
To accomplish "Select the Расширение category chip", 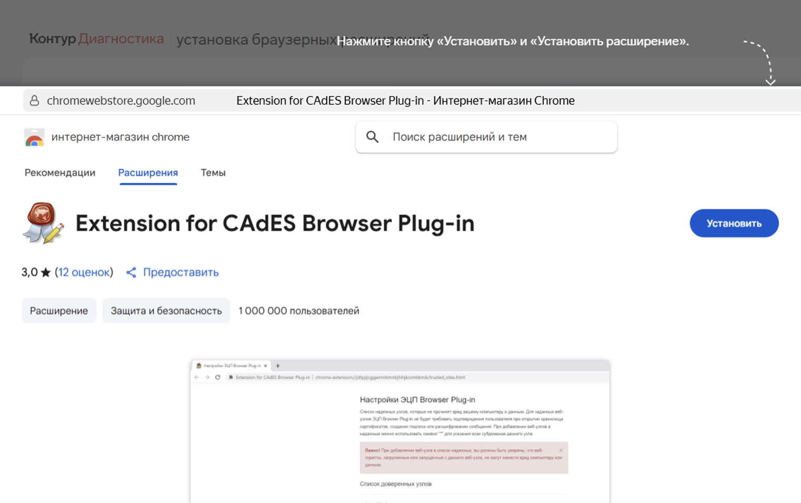I will (x=59, y=311).
